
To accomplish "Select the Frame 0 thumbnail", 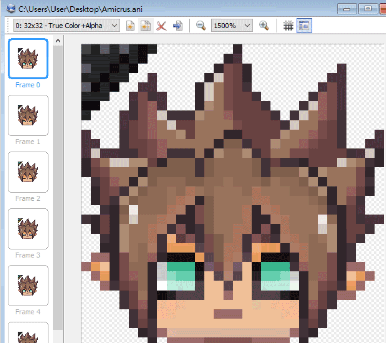I will [28, 59].
